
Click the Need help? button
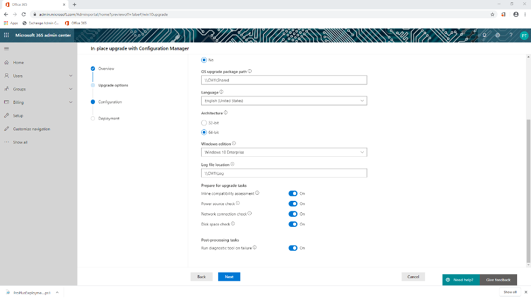pyautogui.click(x=461, y=280)
